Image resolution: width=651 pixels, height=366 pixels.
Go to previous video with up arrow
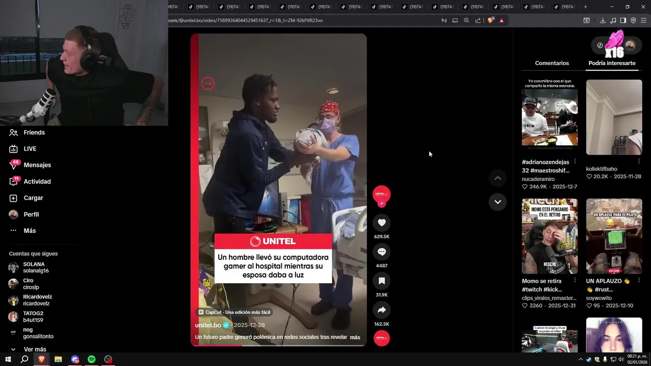click(x=497, y=178)
